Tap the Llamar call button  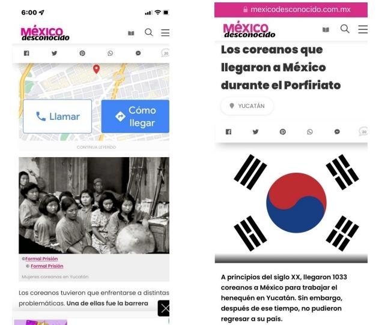tap(57, 116)
